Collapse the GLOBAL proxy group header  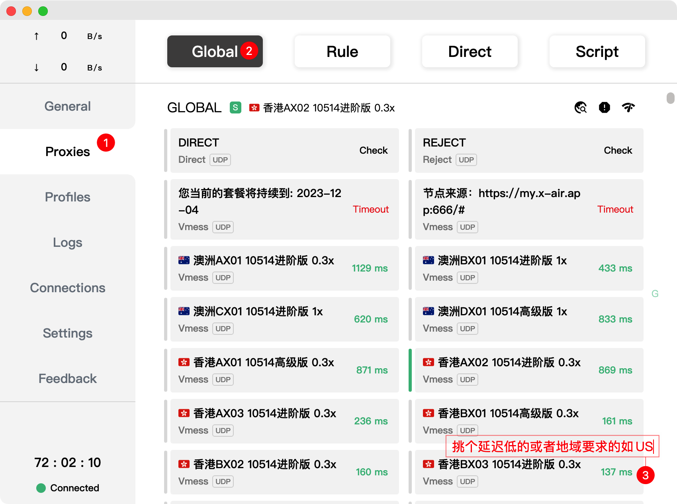194,108
